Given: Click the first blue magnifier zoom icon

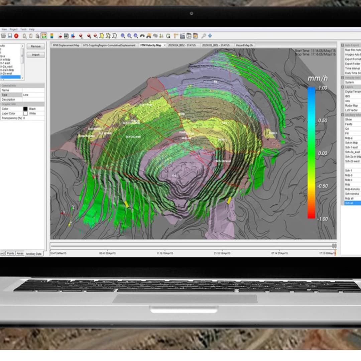Looking at the screenshot, I should 123,36.
